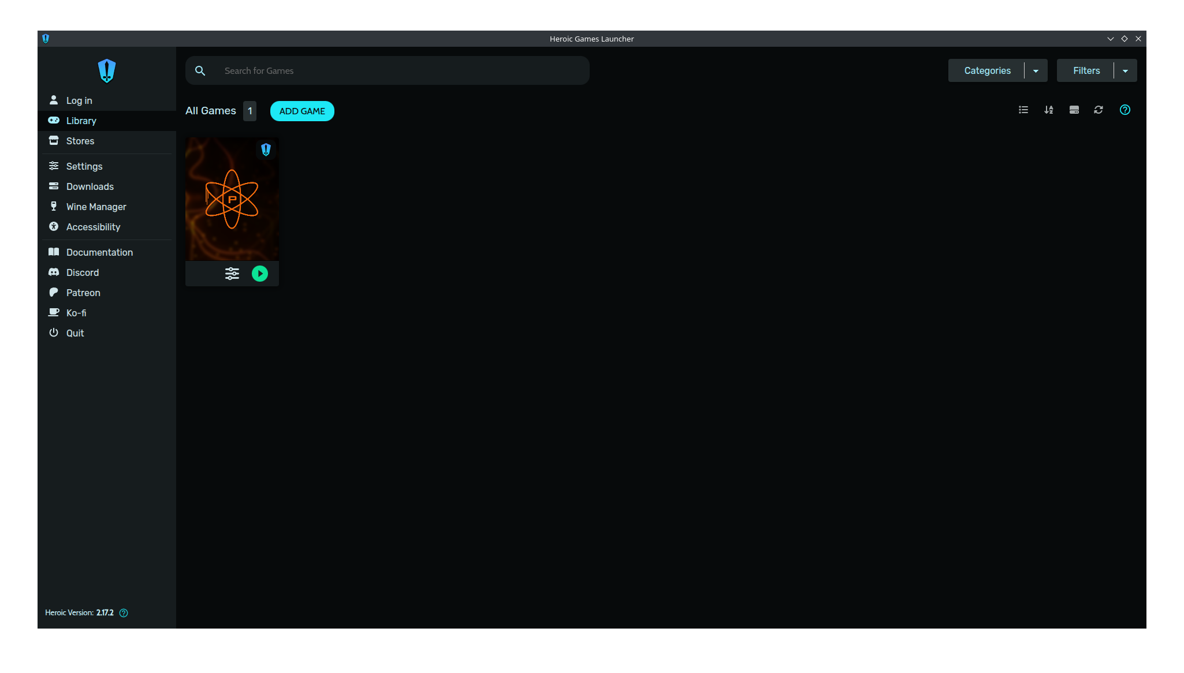Viewport: 1184px width, 673px height.
Task: Click the Heroic logo in the sidebar
Action: tap(107, 71)
